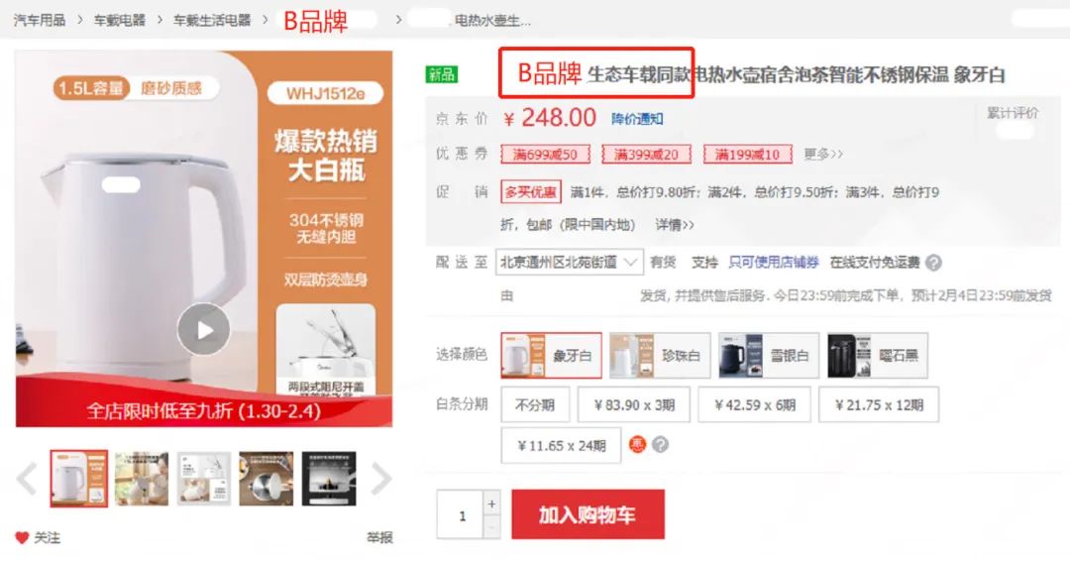Show previous product thumbnails with left arrow
Screen dimensions: 1070x561
click(27, 479)
